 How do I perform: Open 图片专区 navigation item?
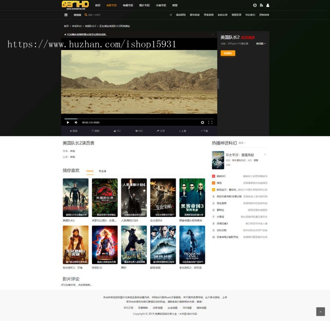coord(144,5)
